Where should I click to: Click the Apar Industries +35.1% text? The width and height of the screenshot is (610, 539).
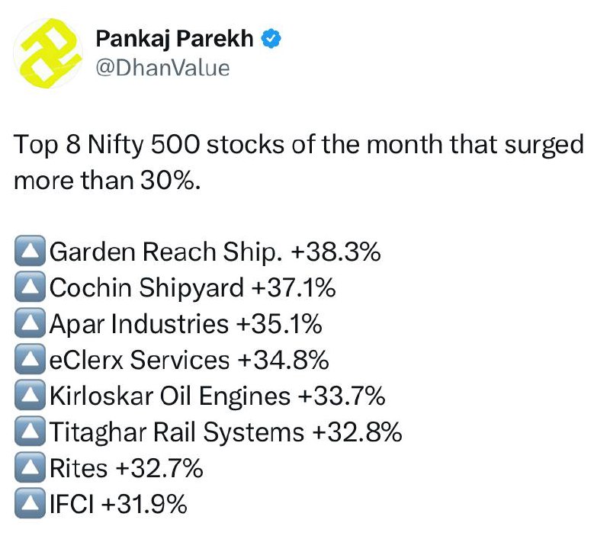pos(186,324)
